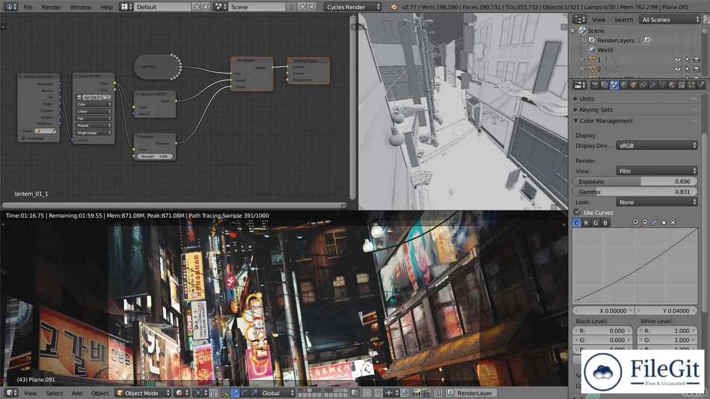This screenshot has height=399, width=710.
Task: Select the R curve channel
Action: click(x=586, y=222)
